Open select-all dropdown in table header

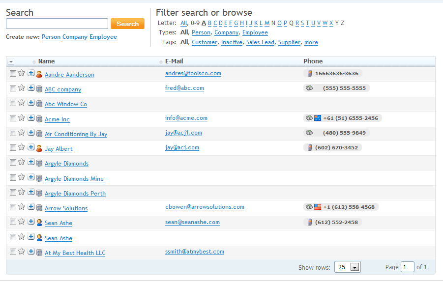pyautogui.click(x=11, y=61)
